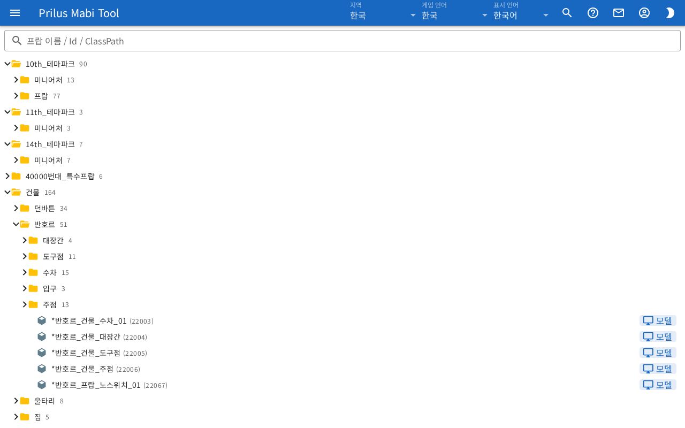Open the help question mark icon

pos(593,13)
